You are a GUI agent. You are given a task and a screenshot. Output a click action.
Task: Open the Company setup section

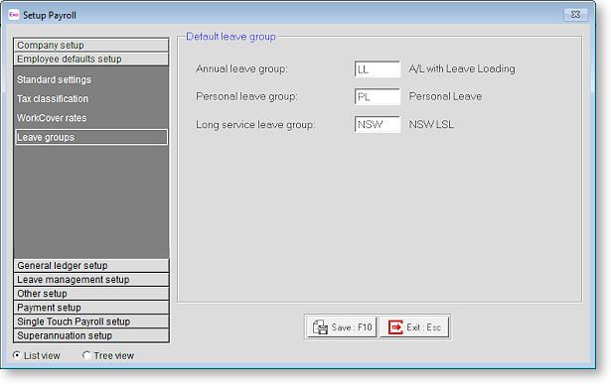[91, 45]
